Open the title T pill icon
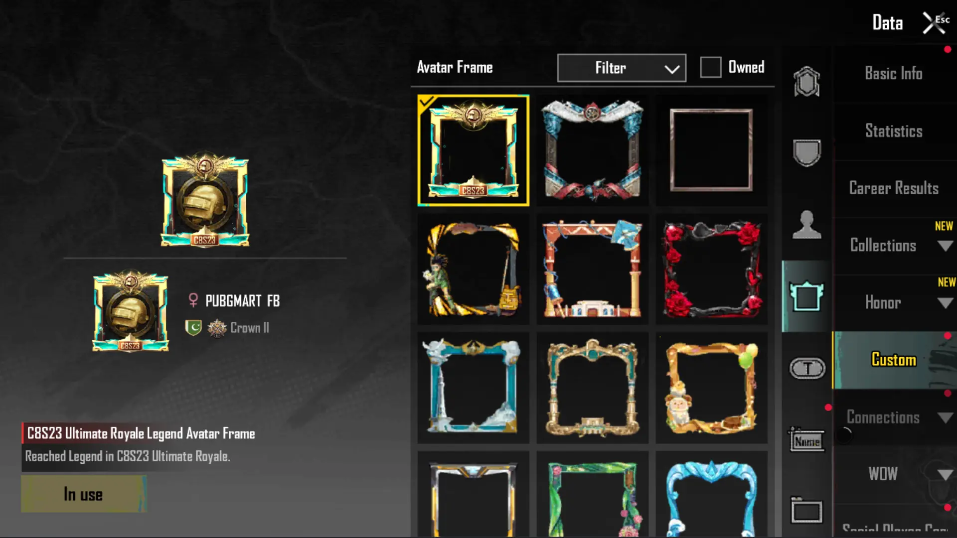957x538 pixels. (x=807, y=369)
